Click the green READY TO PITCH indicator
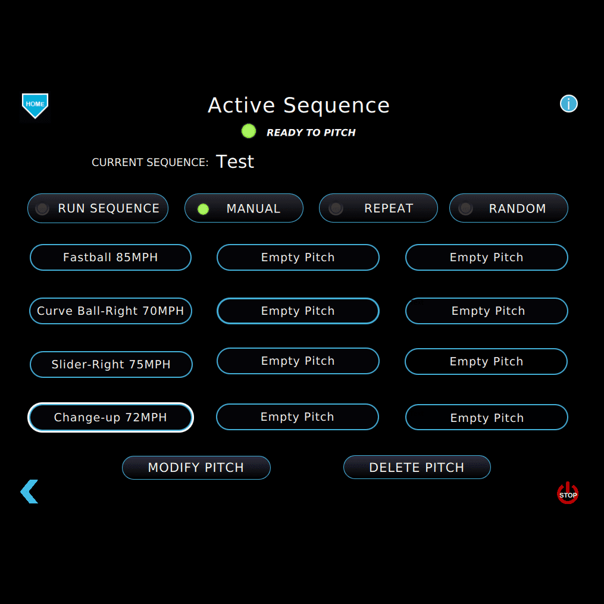This screenshot has width=604, height=604. pos(249,132)
